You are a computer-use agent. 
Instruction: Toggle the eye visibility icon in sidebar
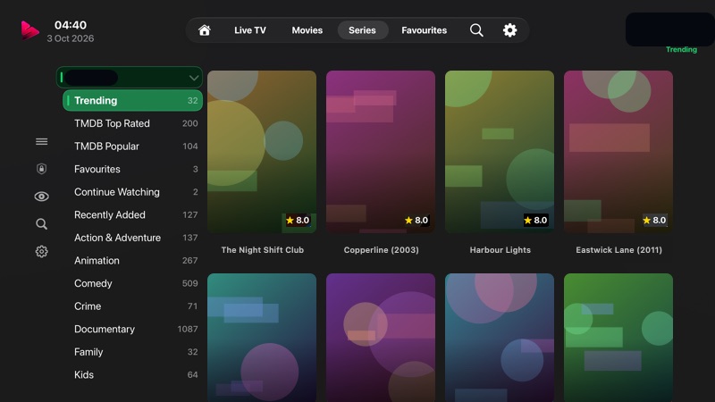tap(41, 197)
